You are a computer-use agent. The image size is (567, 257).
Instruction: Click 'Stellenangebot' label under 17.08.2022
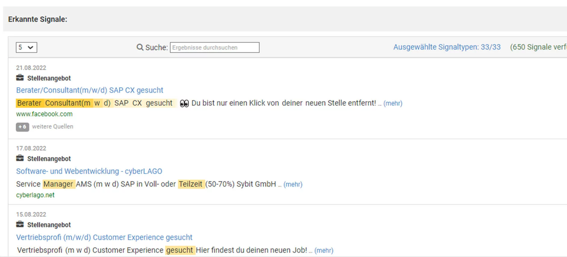point(49,159)
